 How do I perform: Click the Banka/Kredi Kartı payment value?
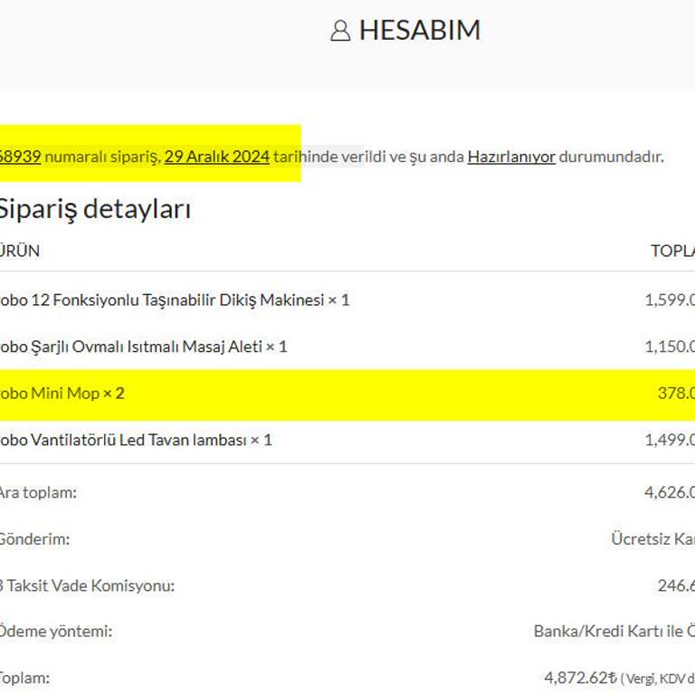[614, 631]
